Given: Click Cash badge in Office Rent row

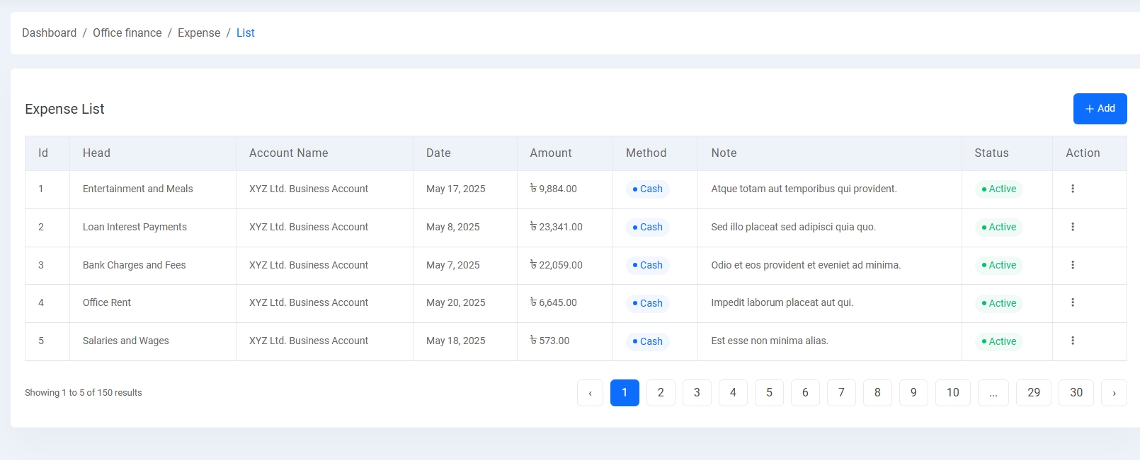Looking at the screenshot, I should coord(648,303).
